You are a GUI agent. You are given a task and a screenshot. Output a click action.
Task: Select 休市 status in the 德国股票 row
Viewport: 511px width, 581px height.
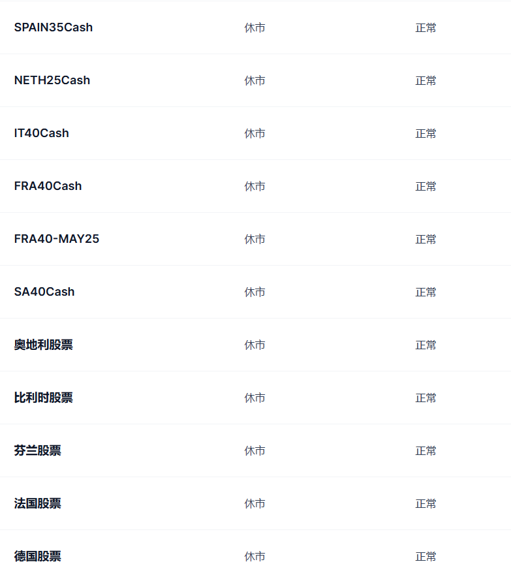point(255,557)
